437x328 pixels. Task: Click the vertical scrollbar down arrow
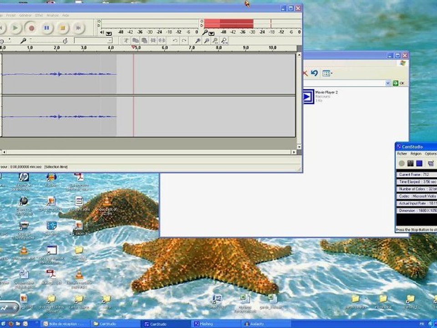coord(300,147)
